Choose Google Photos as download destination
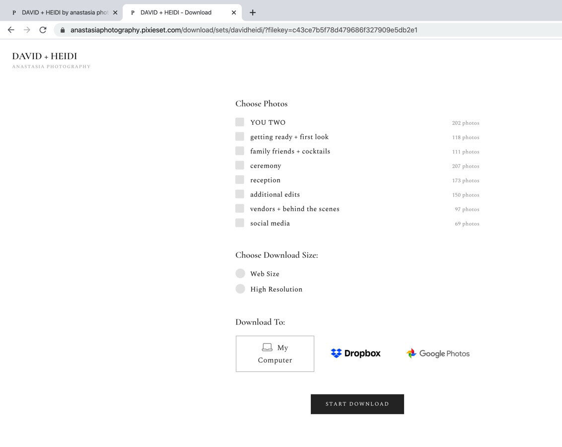This screenshot has height=447, width=562. [x=437, y=354]
